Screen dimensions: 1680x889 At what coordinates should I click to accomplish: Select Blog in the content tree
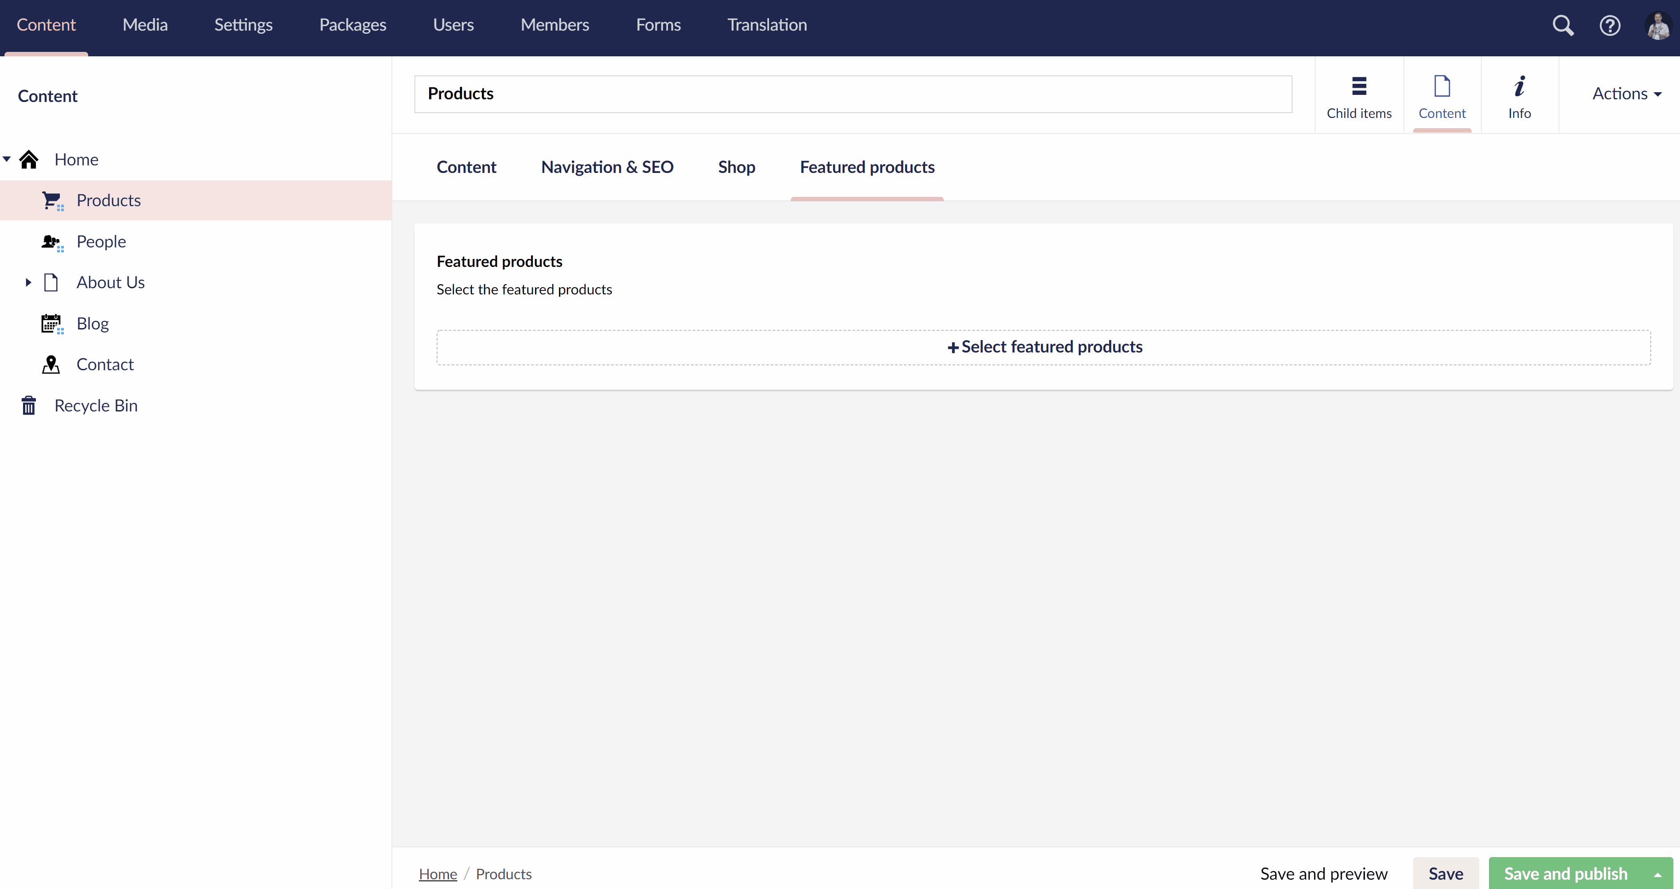[x=93, y=324]
